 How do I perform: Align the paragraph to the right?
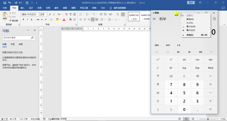point(89,19)
